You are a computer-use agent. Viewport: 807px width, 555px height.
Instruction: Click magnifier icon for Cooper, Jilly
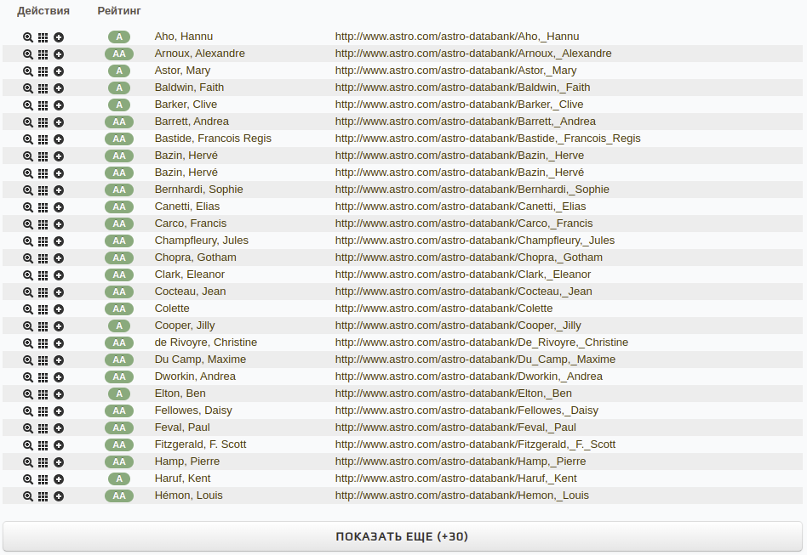[28, 326]
